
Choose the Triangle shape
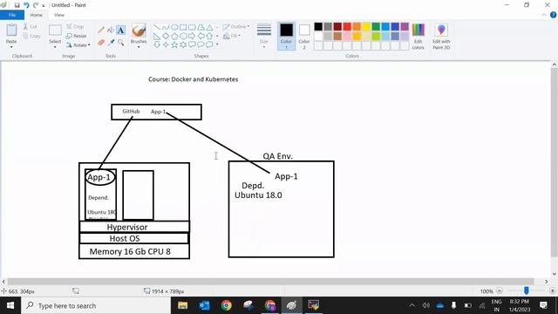pos(209,27)
